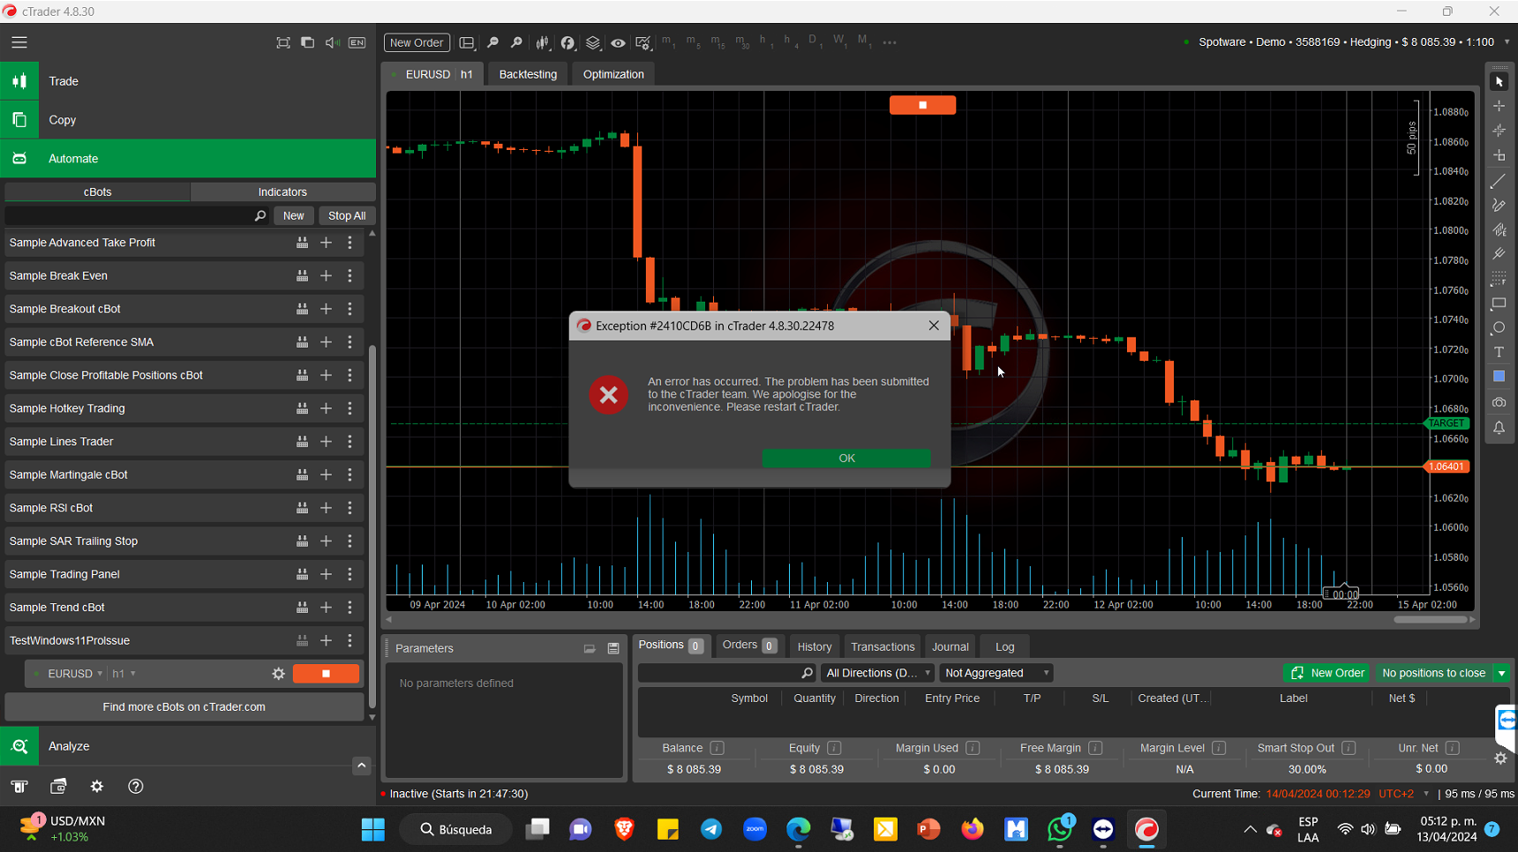Click the cBots search field

pos(137,216)
